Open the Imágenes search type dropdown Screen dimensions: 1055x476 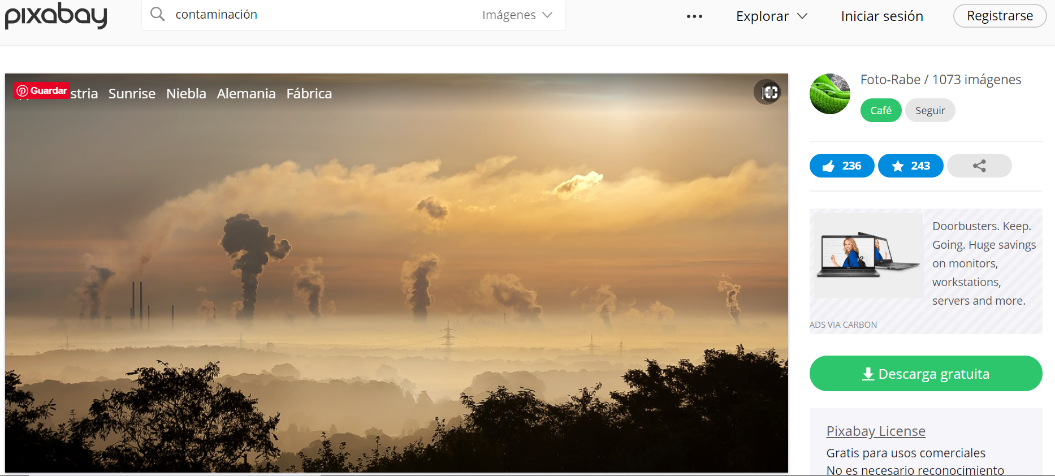[x=517, y=15]
